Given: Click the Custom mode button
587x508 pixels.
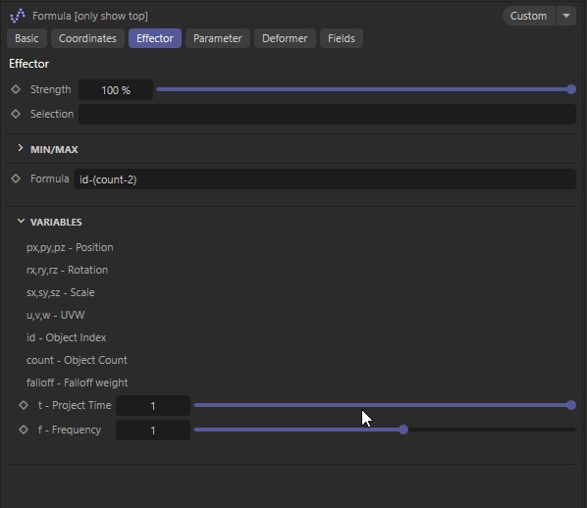Looking at the screenshot, I should tap(529, 16).
